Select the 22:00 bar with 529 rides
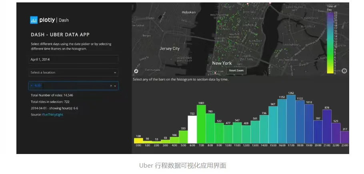 coord(336,133)
